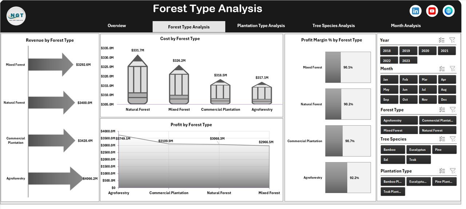The image size is (466, 209).
Task: Select Apr in Month slicer
Action: tap(447, 79)
